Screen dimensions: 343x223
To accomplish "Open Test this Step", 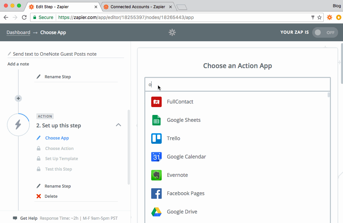I will (58, 169).
